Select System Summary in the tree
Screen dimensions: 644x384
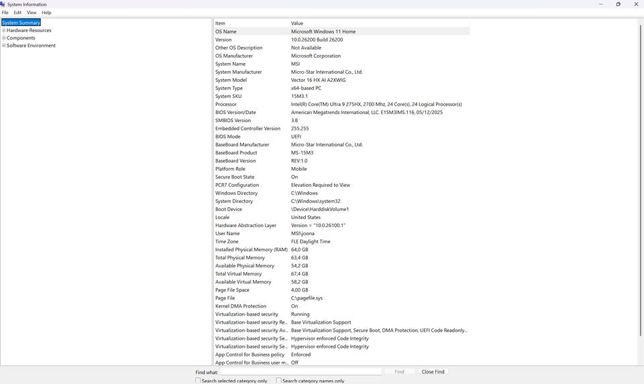pyautogui.click(x=21, y=23)
